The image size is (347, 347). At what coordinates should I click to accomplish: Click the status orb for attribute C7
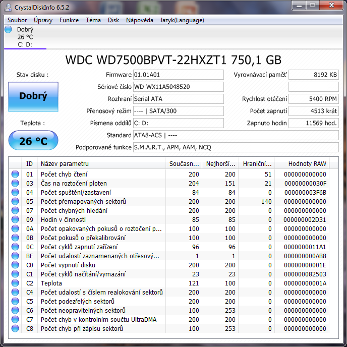click(15, 319)
